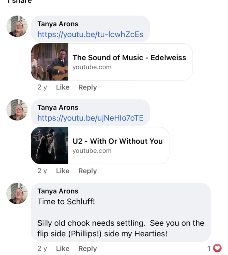Viewport: 228px width, 255px height.
Task: Like the Edelweiss comment
Action: click(x=63, y=87)
